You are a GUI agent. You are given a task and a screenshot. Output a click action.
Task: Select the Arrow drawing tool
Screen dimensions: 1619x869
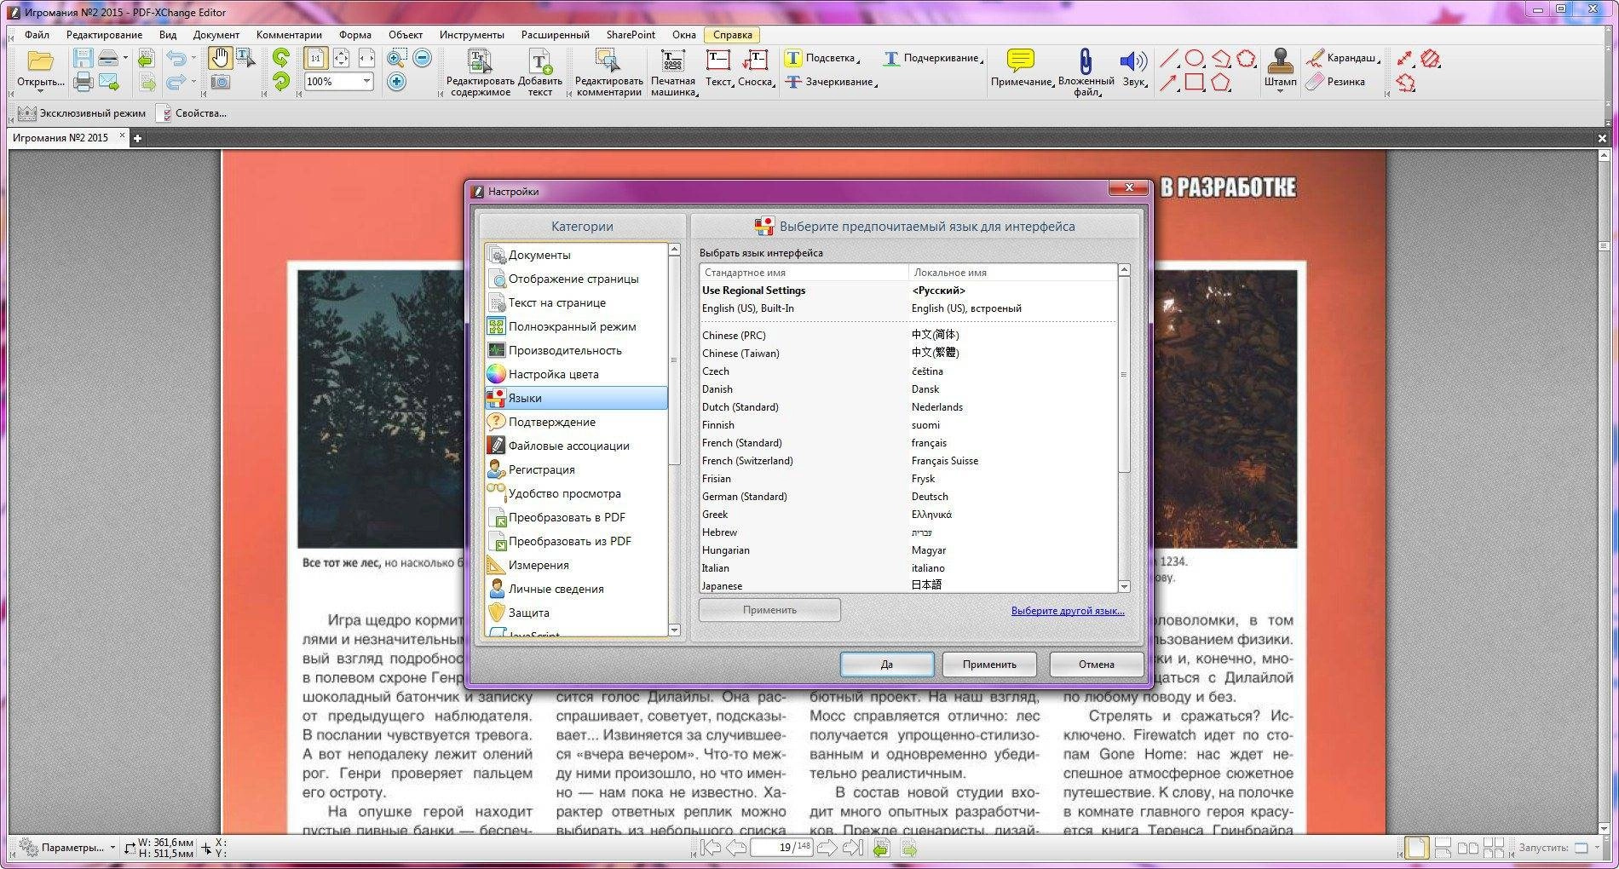pyautogui.click(x=1168, y=83)
